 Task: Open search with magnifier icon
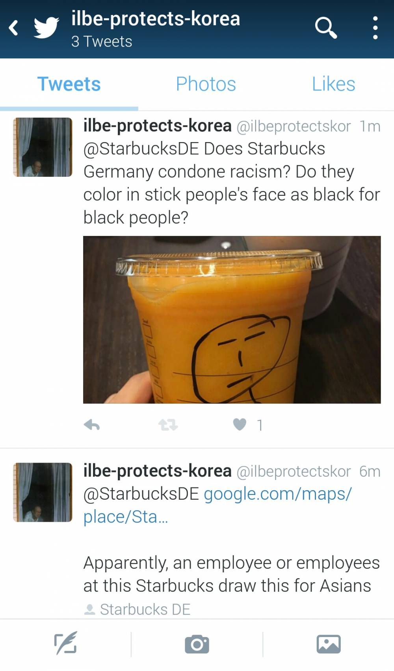tap(326, 28)
